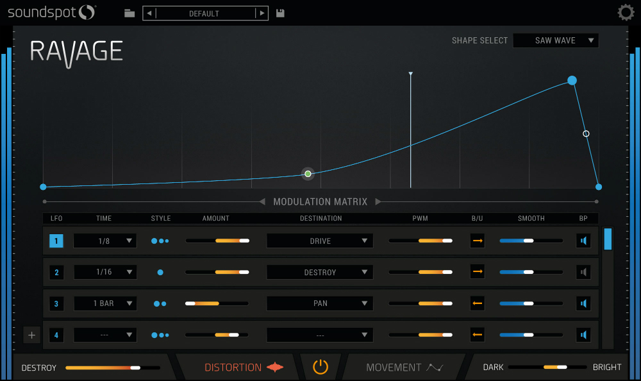This screenshot has width=641, height=381.
Task: Select LFO 1 number button
Action: pyautogui.click(x=56, y=241)
